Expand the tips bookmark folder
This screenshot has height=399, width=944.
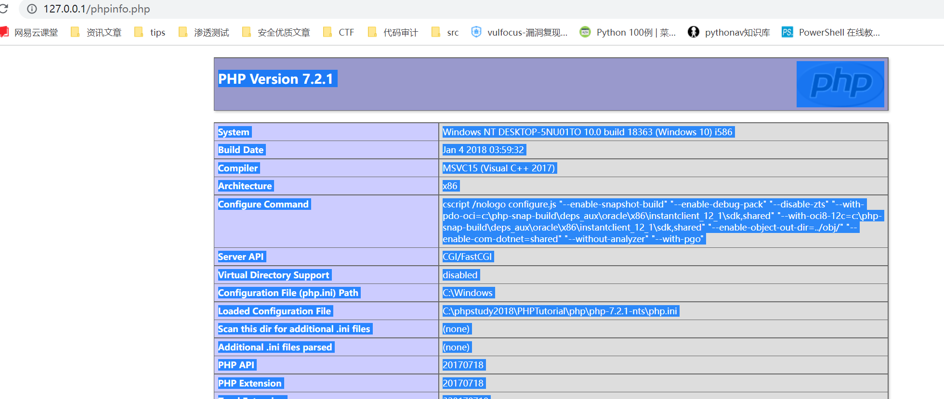150,32
